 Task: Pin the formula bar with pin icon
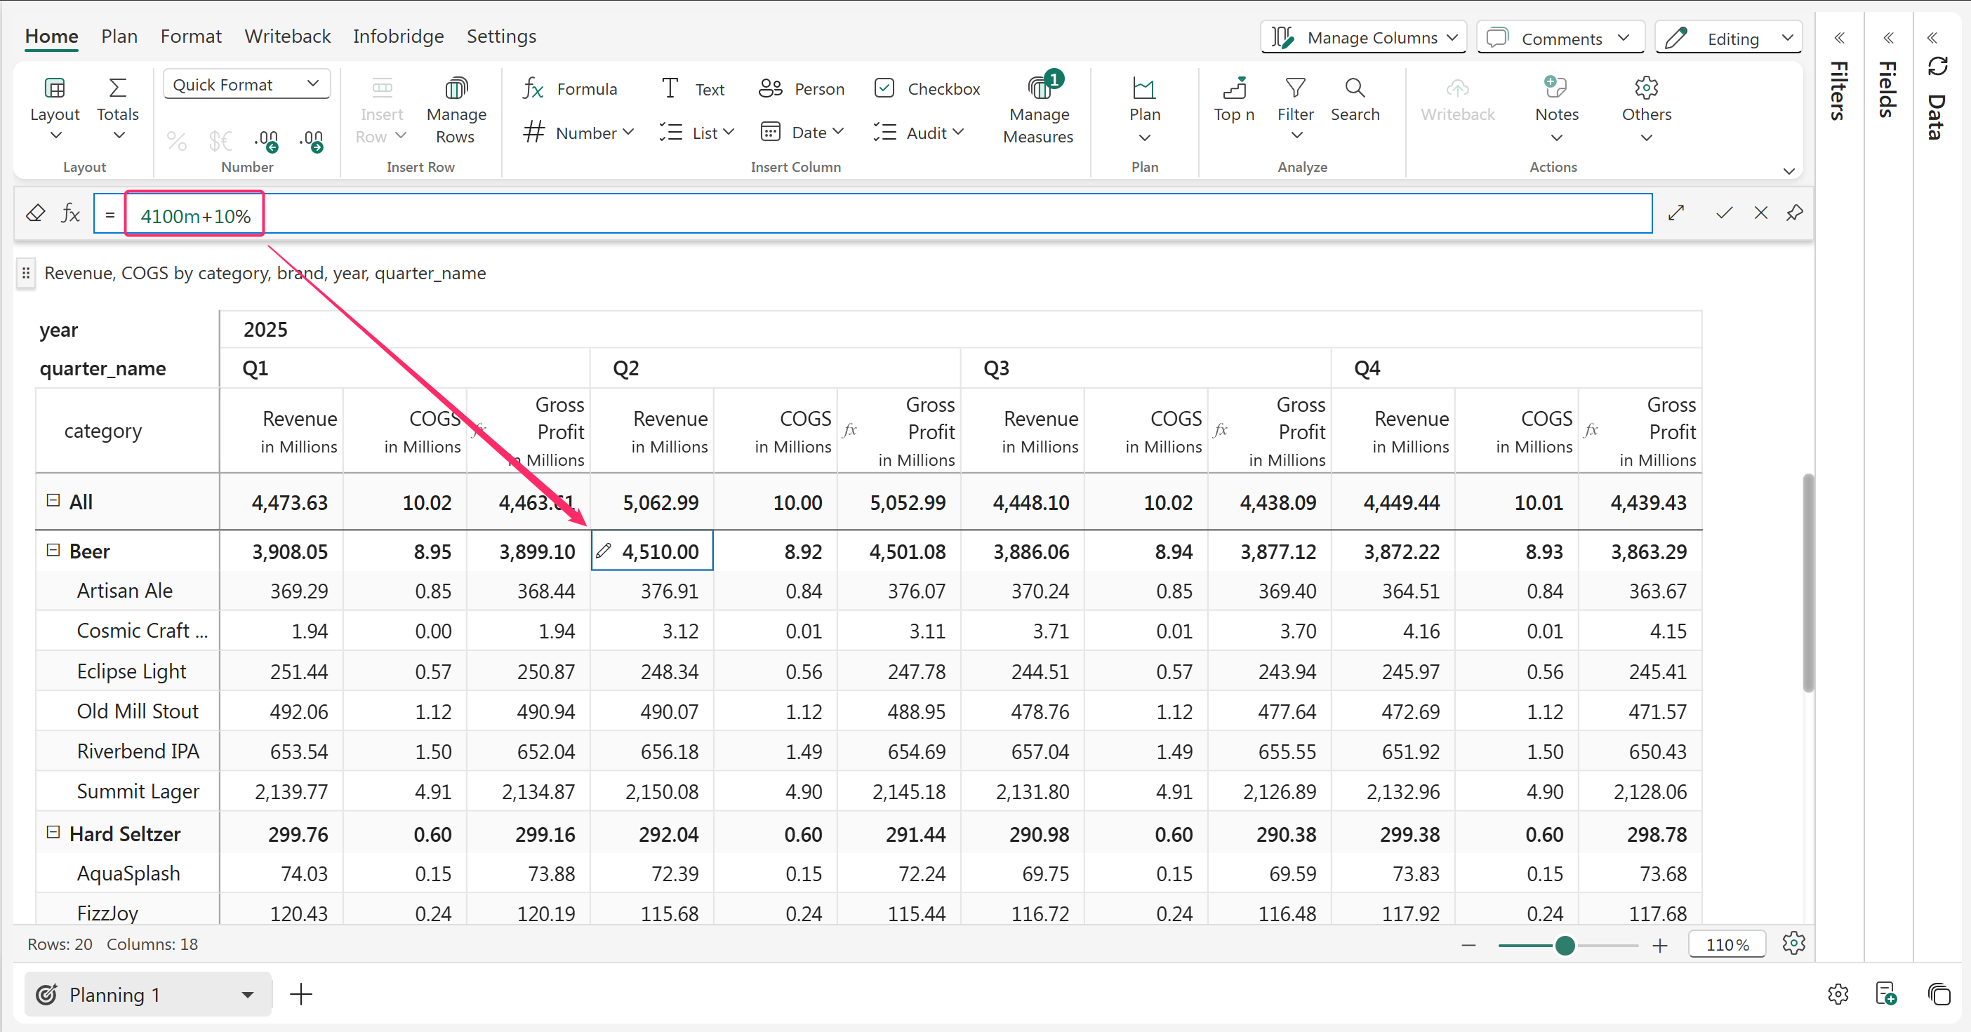click(x=1794, y=213)
